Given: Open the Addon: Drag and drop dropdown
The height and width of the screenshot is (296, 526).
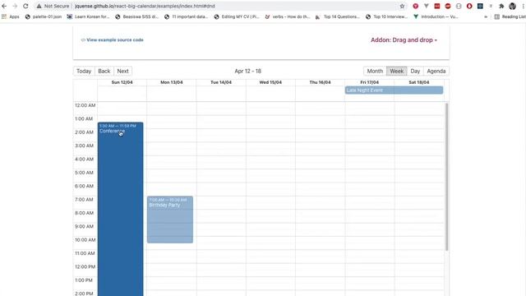Looking at the screenshot, I should point(404,40).
